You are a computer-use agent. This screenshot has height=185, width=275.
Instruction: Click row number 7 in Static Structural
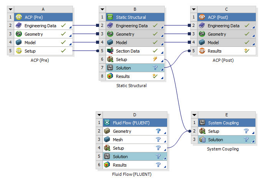click(102, 68)
